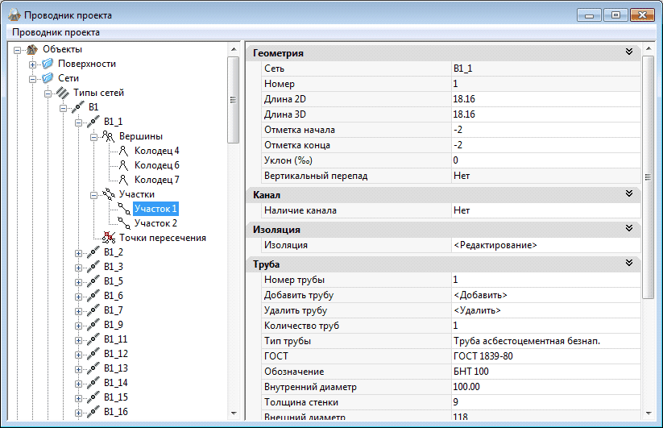The width and height of the screenshot is (663, 428).
Task: Click the Наличие канала value Нет
Action: click(x=462, y=210)
